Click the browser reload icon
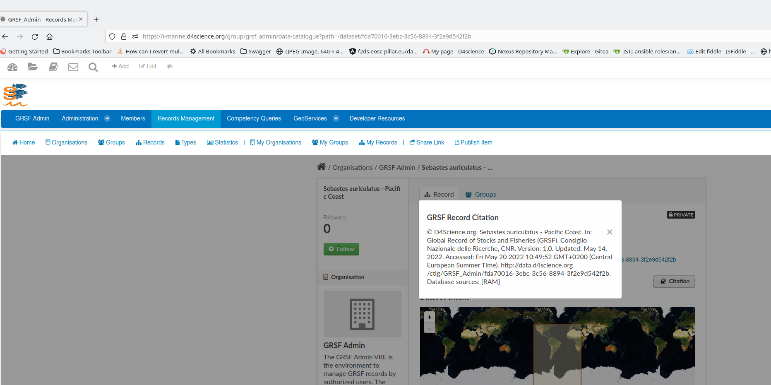Viewport: 771px width, 385px height. point(35,36)
